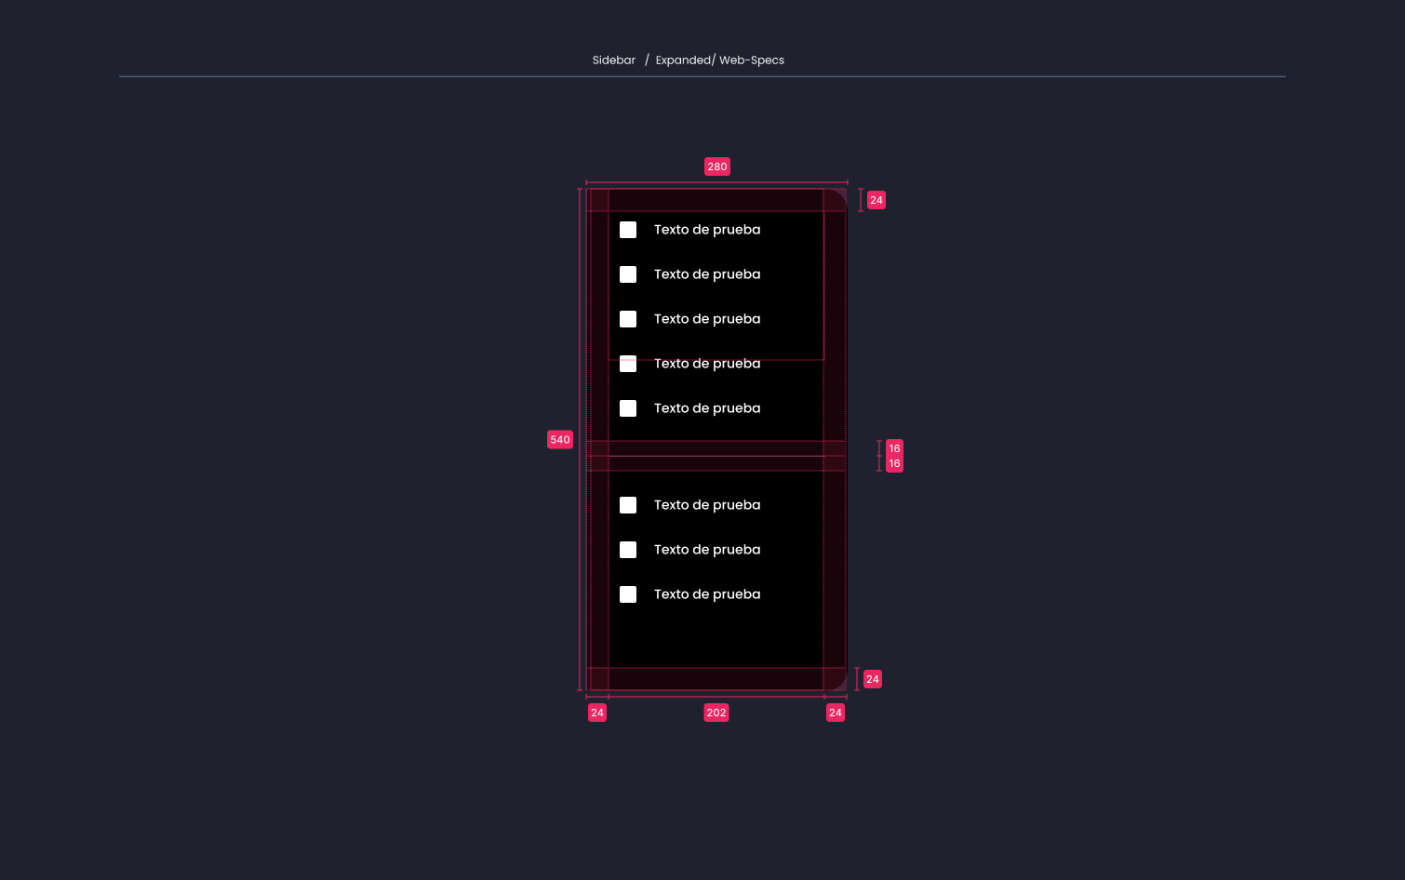Click the icon of the last sidebar item
This screenshot has height=880, width=1405.
point(628,594)
